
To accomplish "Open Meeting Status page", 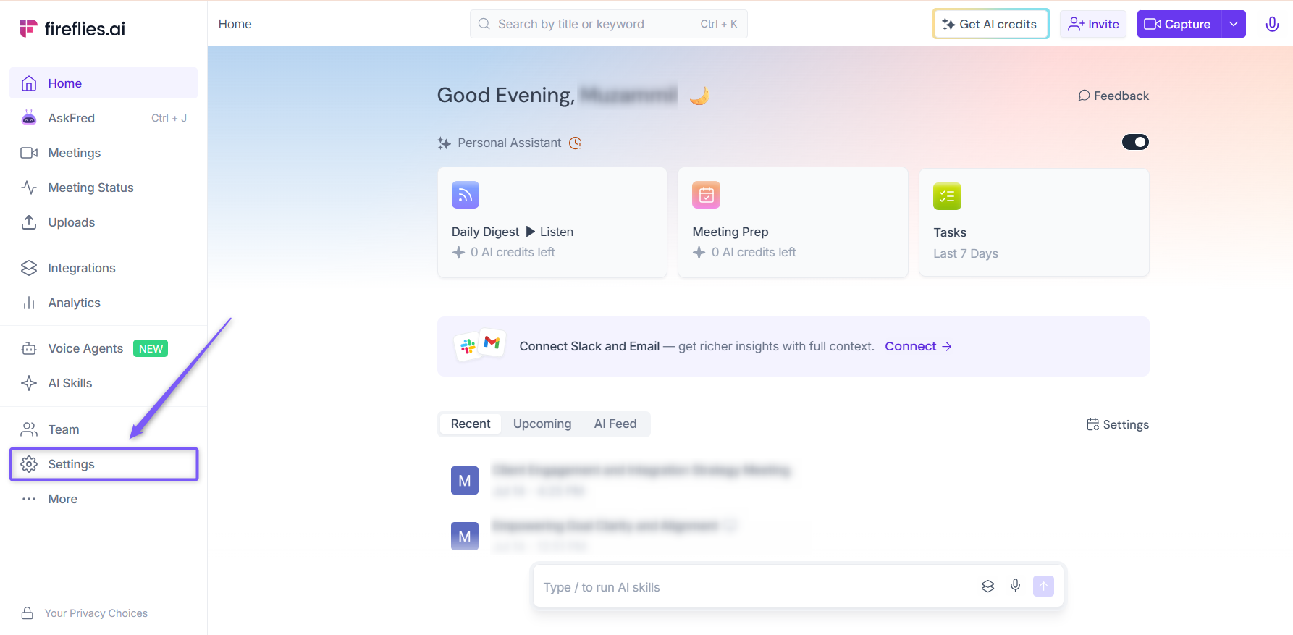I will point(104,188).
